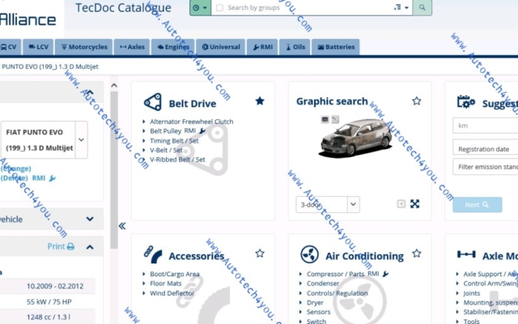Screen dimensions: 518x324
Task: Click the green magnifier search button
Action: click(422, 7)
